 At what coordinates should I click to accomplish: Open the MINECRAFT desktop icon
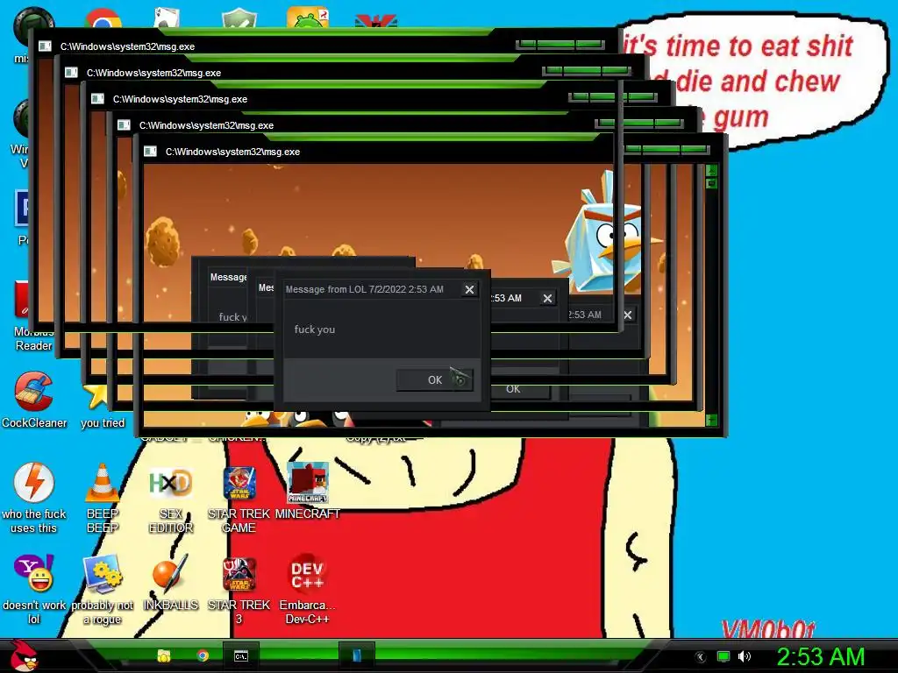tap(308, 491)
